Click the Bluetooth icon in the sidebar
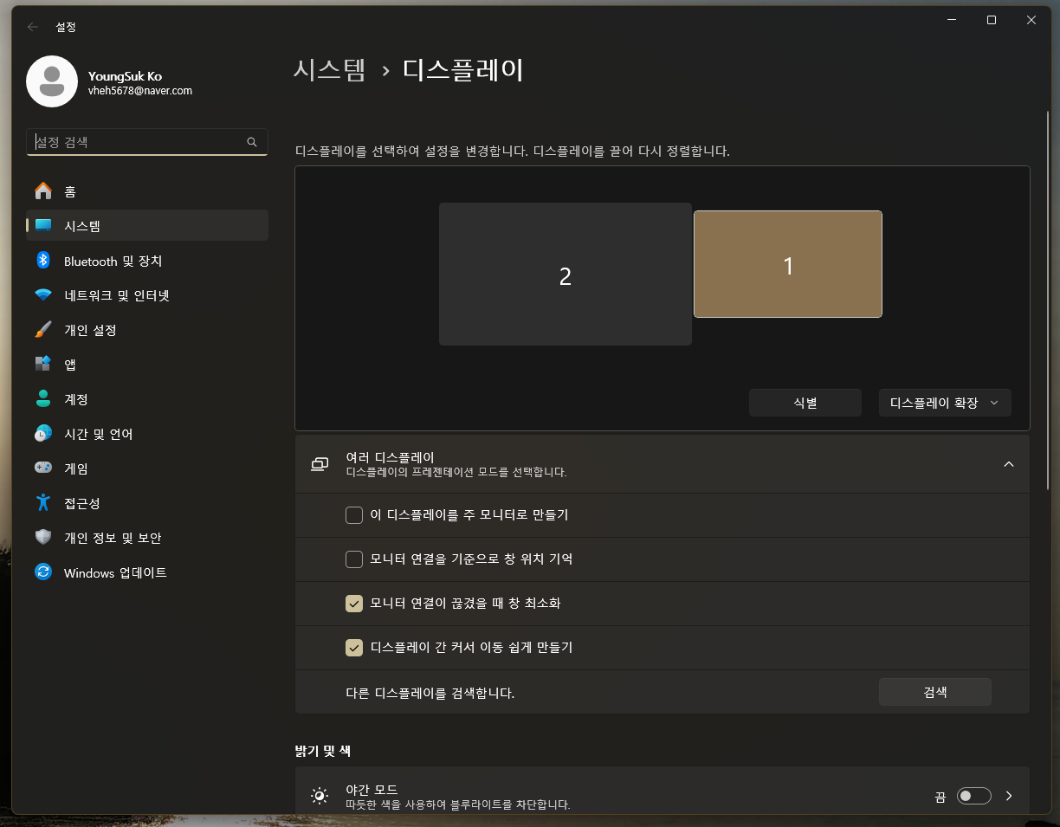 pyautogui.click(x=43, y=261)
